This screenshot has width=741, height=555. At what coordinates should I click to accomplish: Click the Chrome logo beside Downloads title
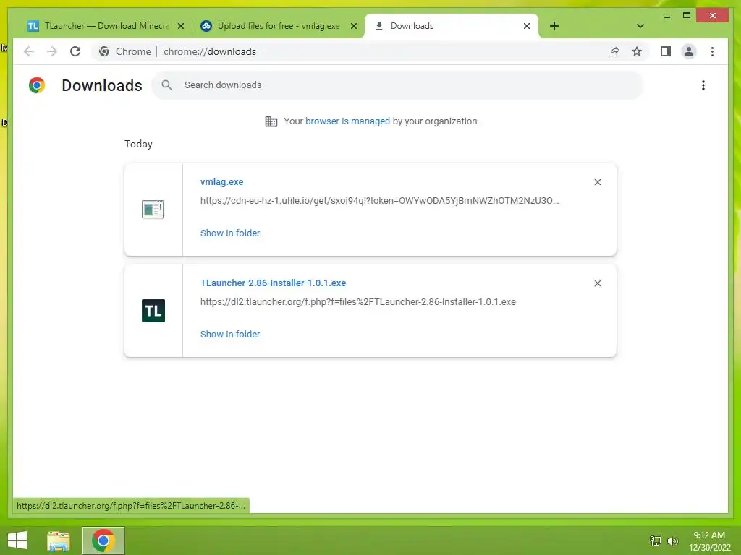37,85
